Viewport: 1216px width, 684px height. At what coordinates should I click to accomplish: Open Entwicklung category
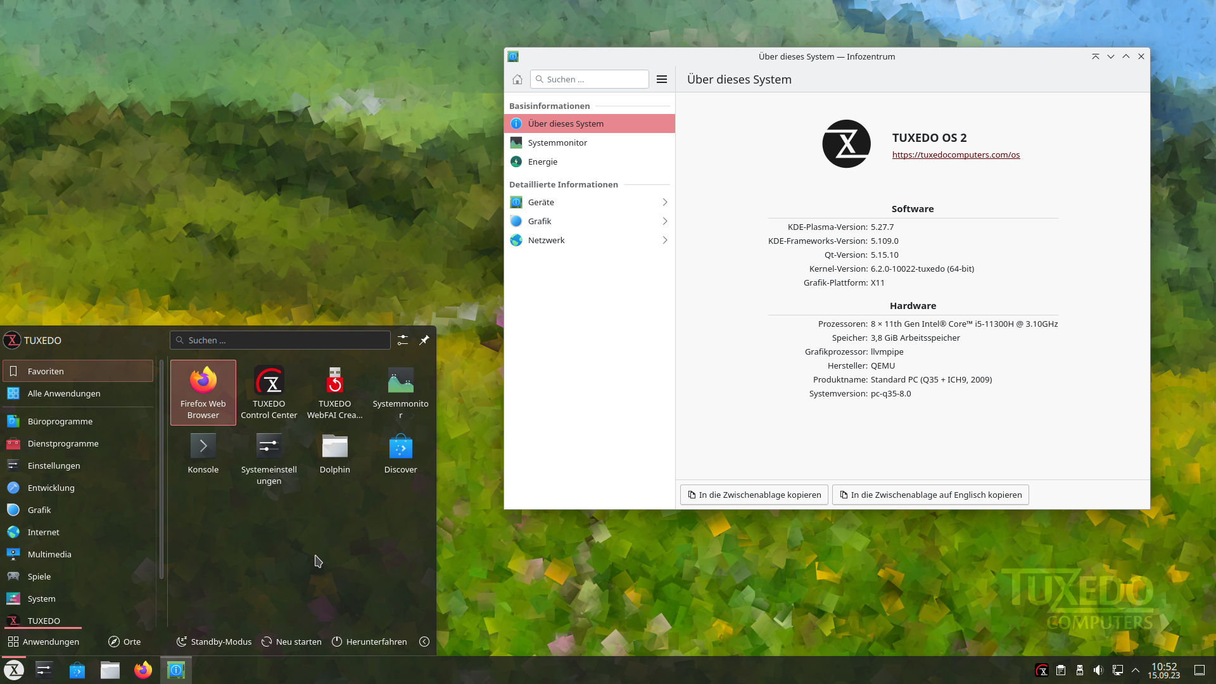pyautogui.click(x=78, y=488)
